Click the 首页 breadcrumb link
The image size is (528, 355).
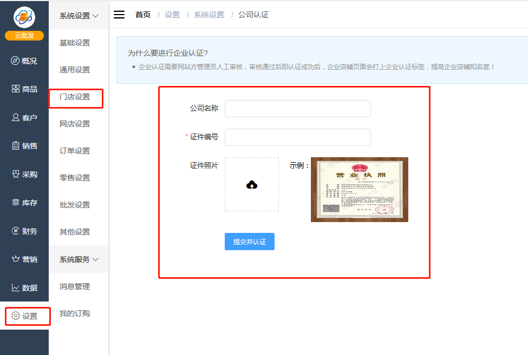coord(143,15)
